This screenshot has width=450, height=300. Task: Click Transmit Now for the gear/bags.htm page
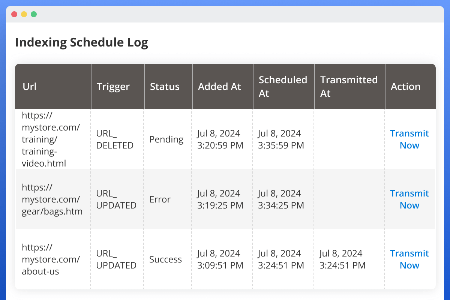[x=409, y=199]
